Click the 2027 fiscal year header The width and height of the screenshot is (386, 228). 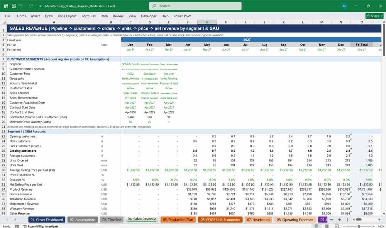click(x=247, y=40)
